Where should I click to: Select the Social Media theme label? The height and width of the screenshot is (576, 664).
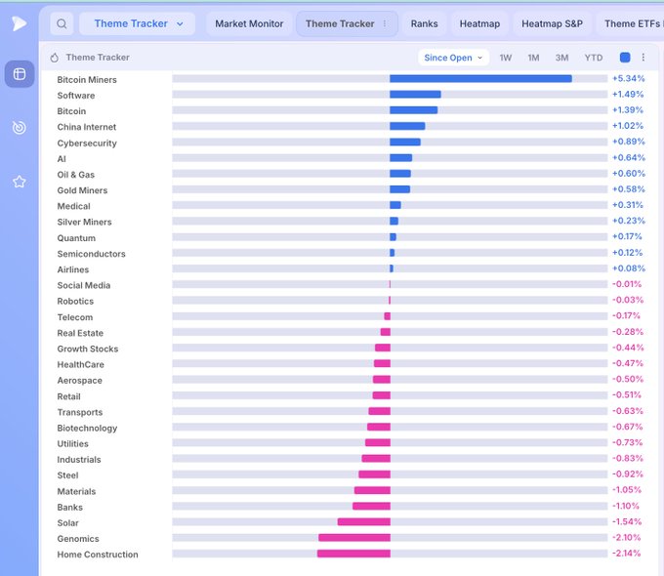[83, 285]
